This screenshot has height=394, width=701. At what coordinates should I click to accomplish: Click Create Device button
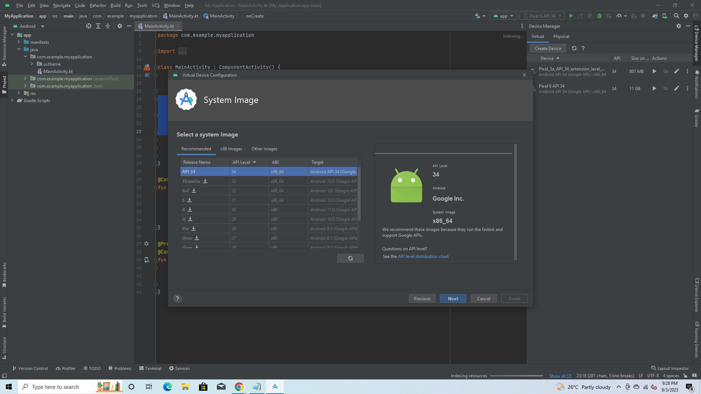click(548, 48)
